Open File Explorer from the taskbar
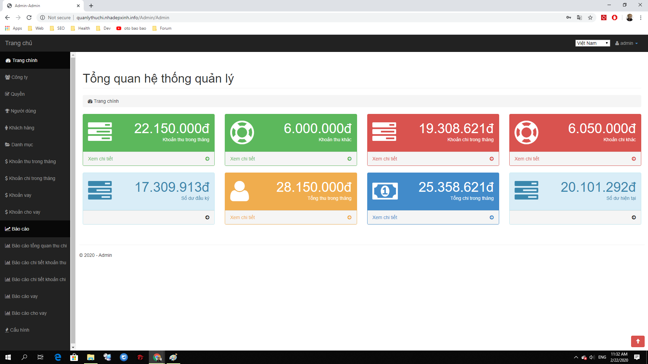 tap(90, 357)
